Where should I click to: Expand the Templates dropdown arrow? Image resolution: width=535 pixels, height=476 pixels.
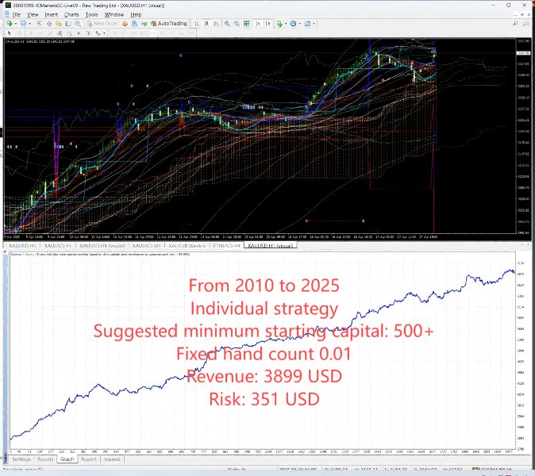click(x=314, y=24)
